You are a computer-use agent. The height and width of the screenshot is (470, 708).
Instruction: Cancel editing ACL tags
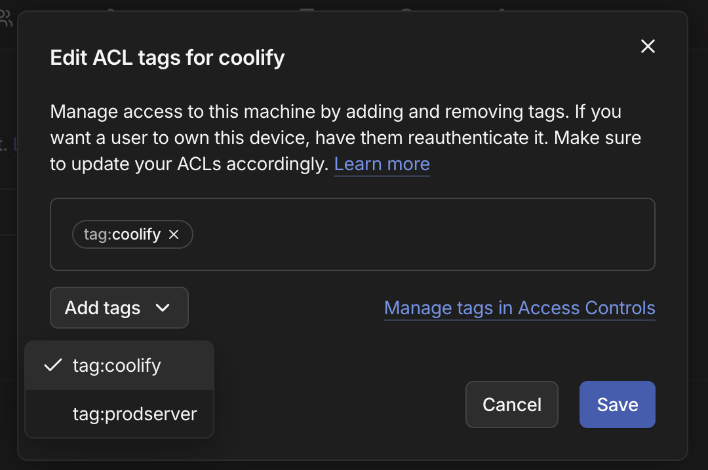click(x=511, y=405)
